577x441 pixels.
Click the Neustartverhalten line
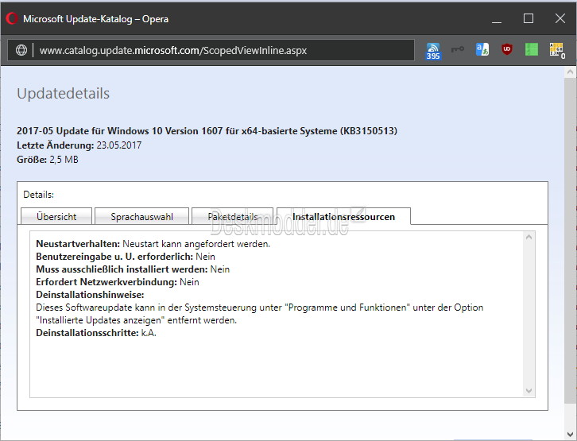click(153, 243)
